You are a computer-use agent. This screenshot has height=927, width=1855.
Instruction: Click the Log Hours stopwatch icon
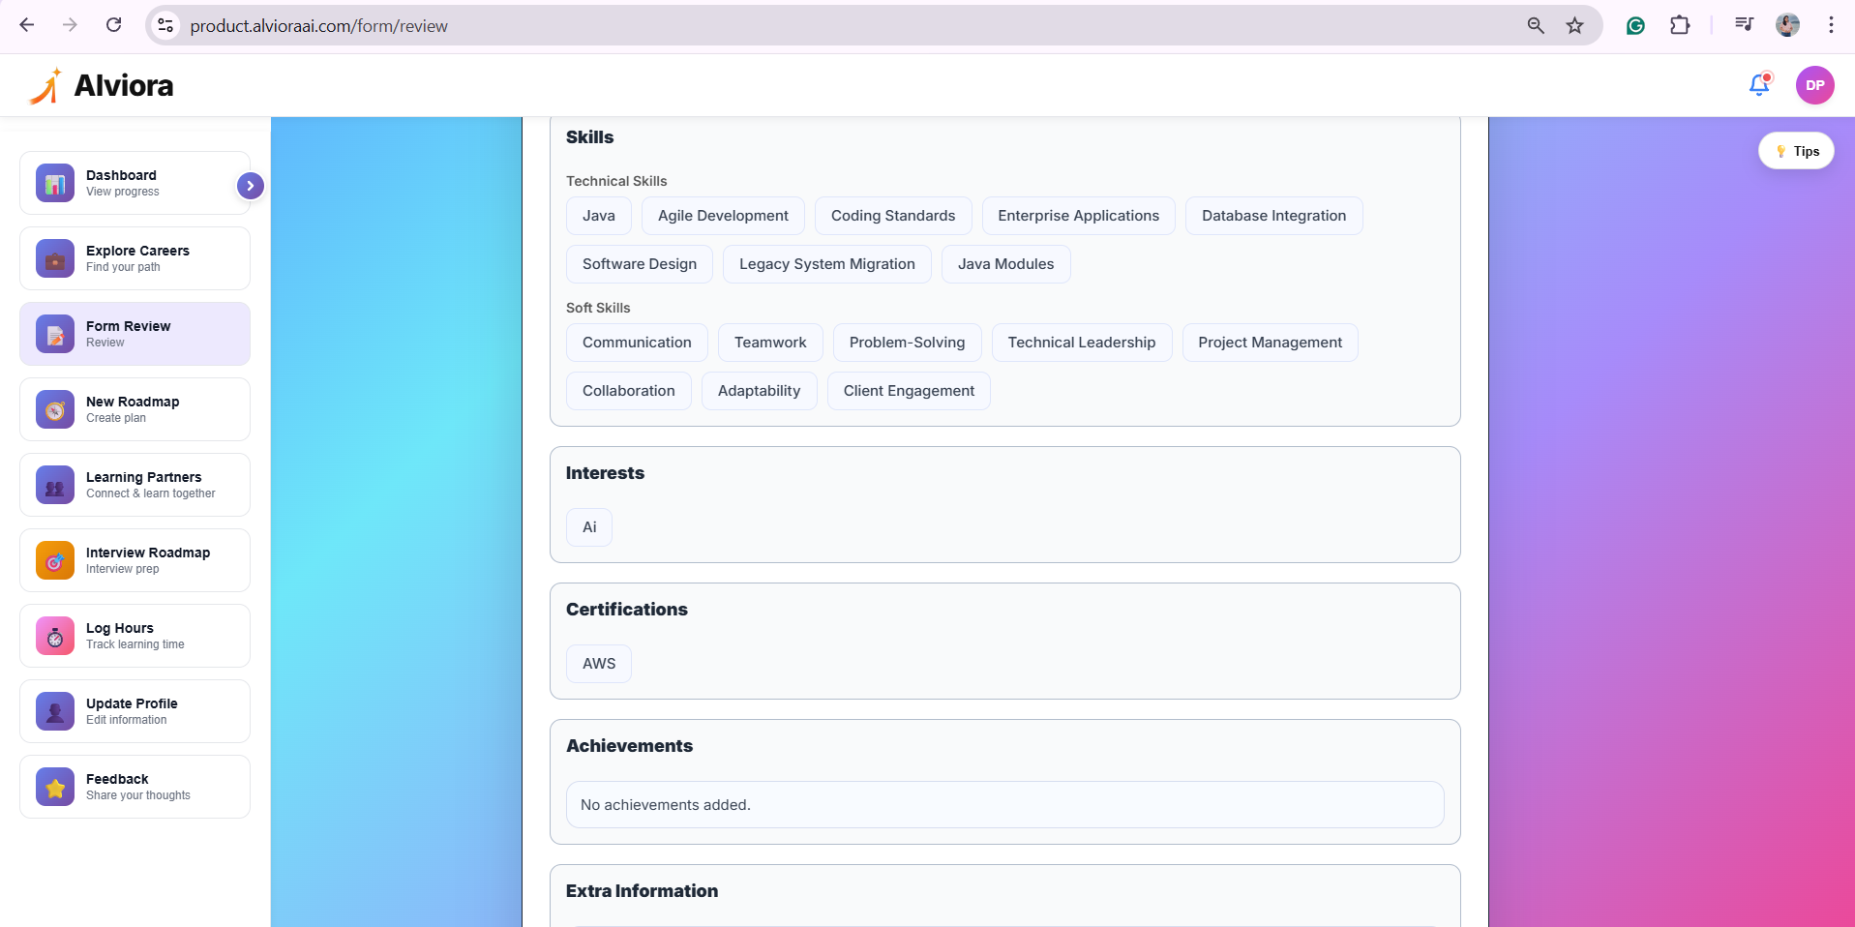pyautogui.click(x=55, y=636)
